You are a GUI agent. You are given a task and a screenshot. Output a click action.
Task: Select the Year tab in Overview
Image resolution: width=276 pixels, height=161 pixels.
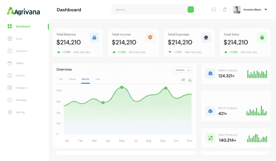pyautogui.click(x=98, y=79)
